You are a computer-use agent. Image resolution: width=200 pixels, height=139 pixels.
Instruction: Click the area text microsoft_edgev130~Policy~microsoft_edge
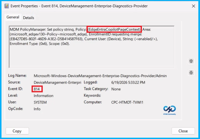tap(48, 34)
